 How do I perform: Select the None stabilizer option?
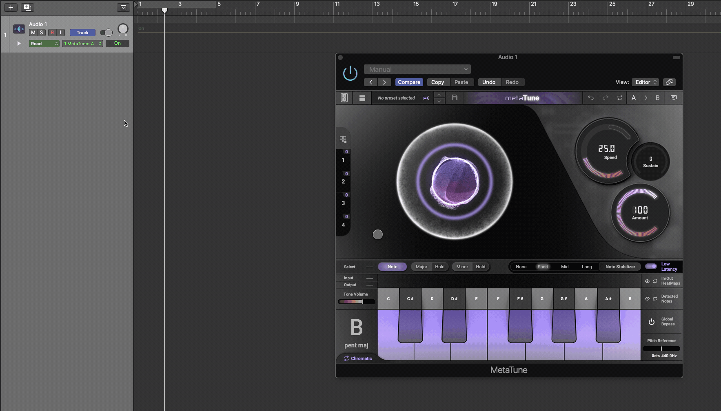pos(521,267)
